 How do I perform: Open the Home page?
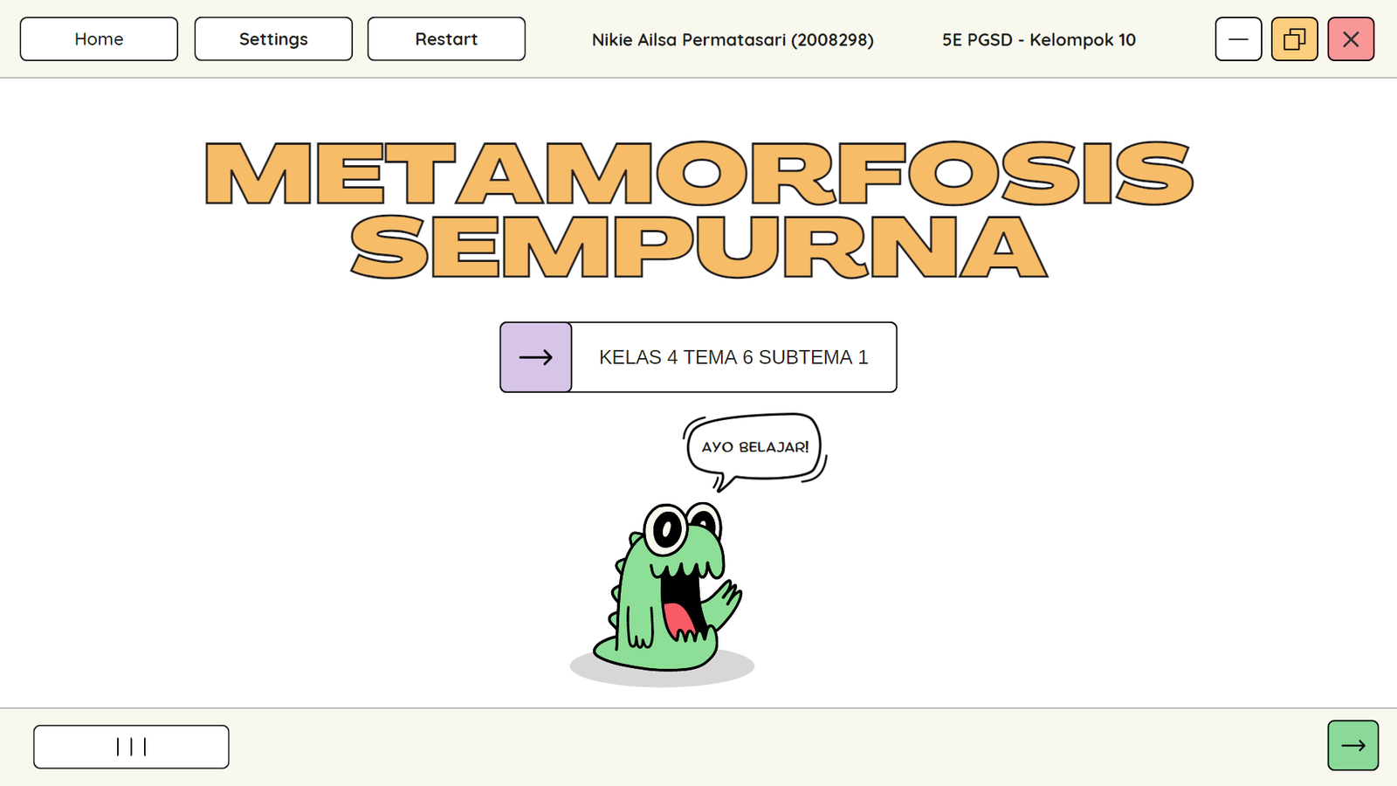coord(99,39)
